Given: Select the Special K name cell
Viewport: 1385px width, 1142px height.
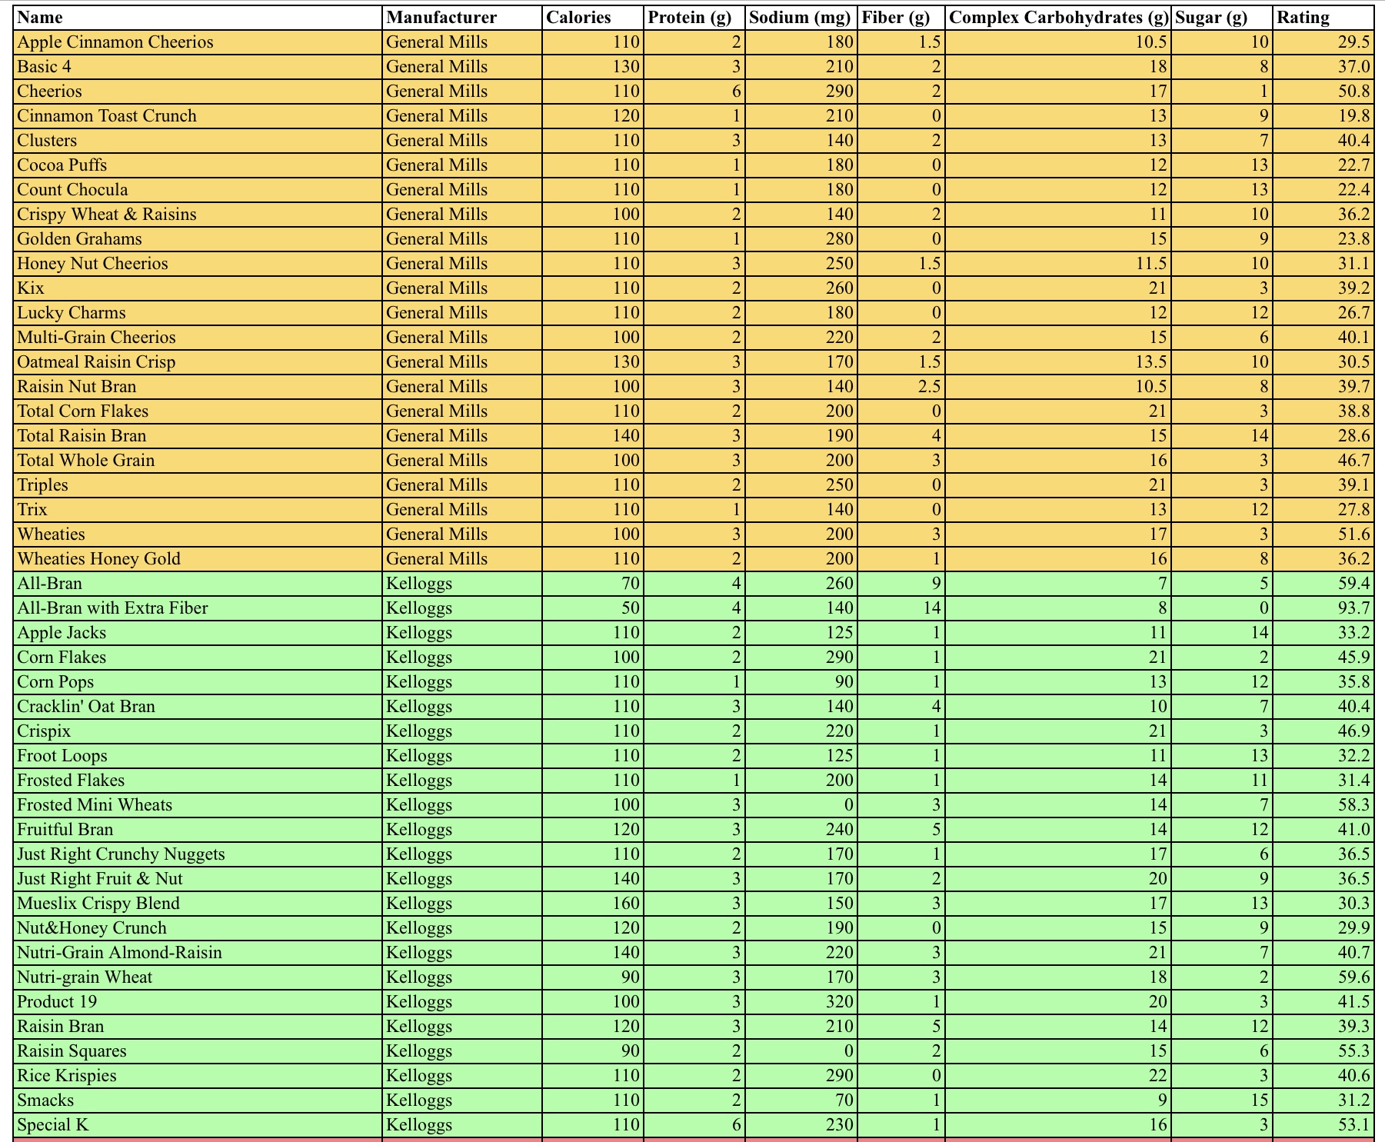Looking at the screenshot, I should click(x=198, y=1125).
